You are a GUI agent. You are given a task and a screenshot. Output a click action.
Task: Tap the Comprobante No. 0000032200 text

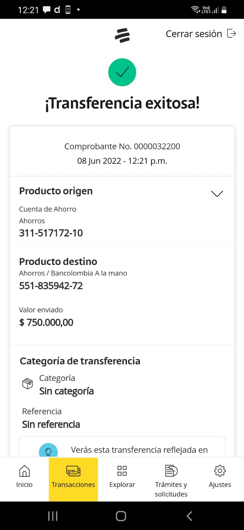pyautogui.click(x=122, y=146)
